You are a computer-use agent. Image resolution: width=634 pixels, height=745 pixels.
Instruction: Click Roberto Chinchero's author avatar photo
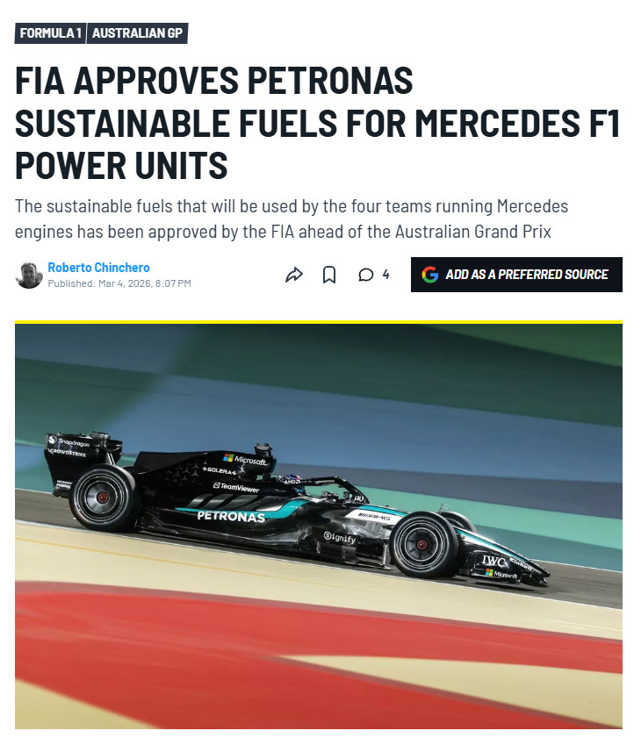pos(29,275)
